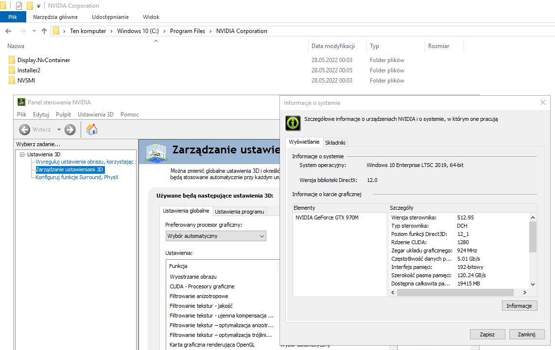Image resolution: width=555 pixels, height=350 pixels.
Task: Select NVIDIA GeForce GTX 970M element
Action: [327, 217]
